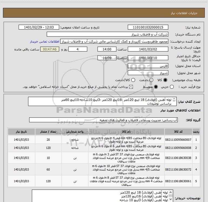The image size is (208, 202).
Task: Click the delivery city field شیراز
Action: pyautogui.click(x=148, y=73)
